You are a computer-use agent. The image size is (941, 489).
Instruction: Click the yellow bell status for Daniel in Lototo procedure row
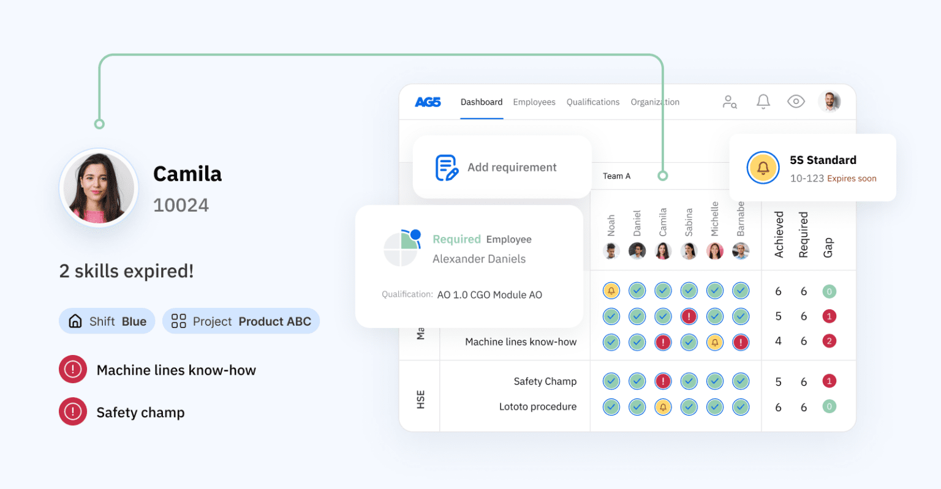pos(662,406)
